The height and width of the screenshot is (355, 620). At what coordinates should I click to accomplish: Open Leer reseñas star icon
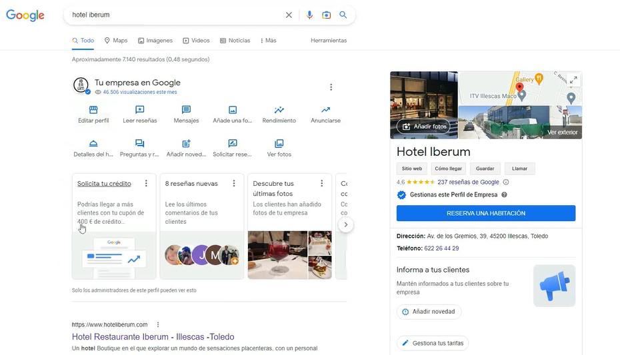(x=139, y=110)
